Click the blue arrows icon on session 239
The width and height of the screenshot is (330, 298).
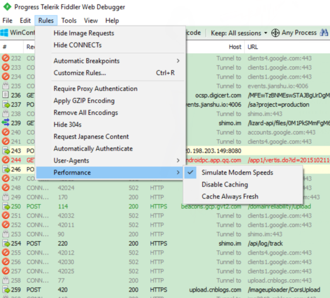point(6,123)
